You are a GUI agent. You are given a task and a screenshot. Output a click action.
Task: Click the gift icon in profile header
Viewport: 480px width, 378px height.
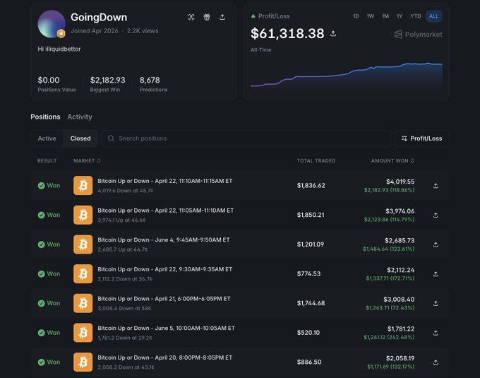coord(207,17)
